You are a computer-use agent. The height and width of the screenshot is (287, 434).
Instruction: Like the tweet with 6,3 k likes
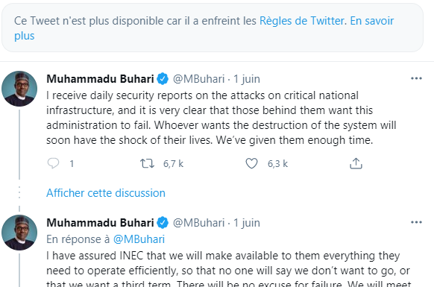251,163
